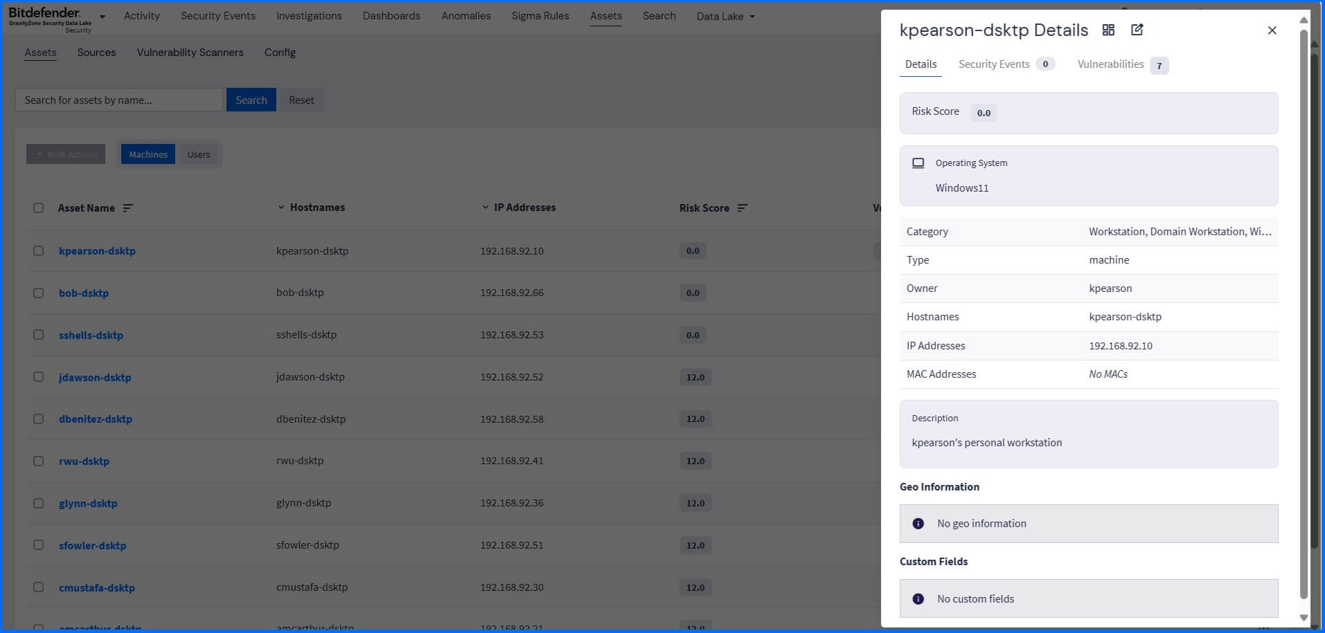Click the Operating System laptop icon
1325x633 pixels.
[918, 163]
